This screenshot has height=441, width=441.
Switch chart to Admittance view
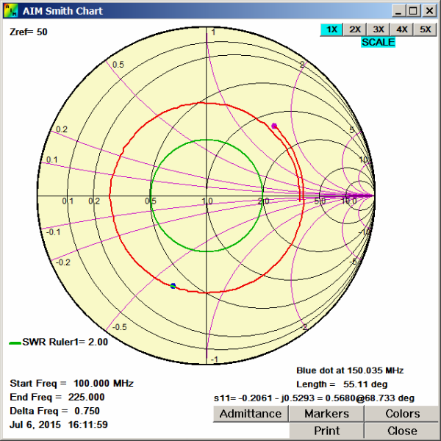(x=251, y=414)
